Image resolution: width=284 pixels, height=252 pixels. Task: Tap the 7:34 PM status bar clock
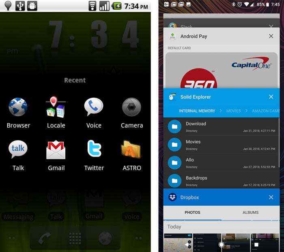pyautogui.click(x=136, y=6)
